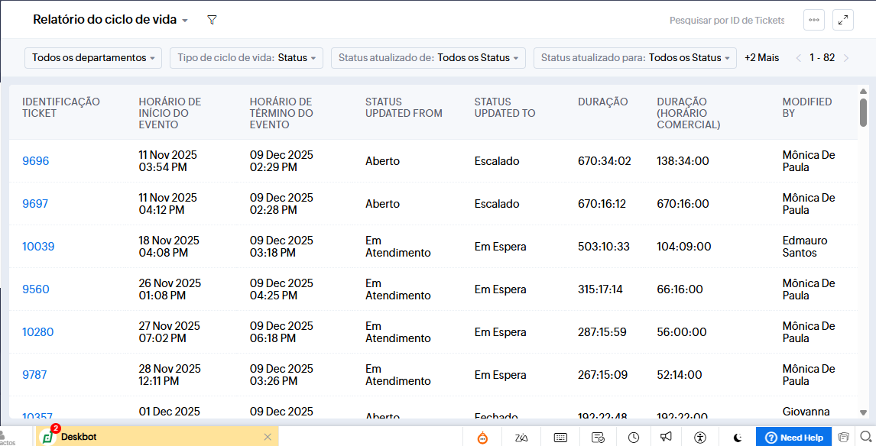The height and width of the screenshot is (446, 876).
Task: Open the three-dots more options menu
Action: 814,21
